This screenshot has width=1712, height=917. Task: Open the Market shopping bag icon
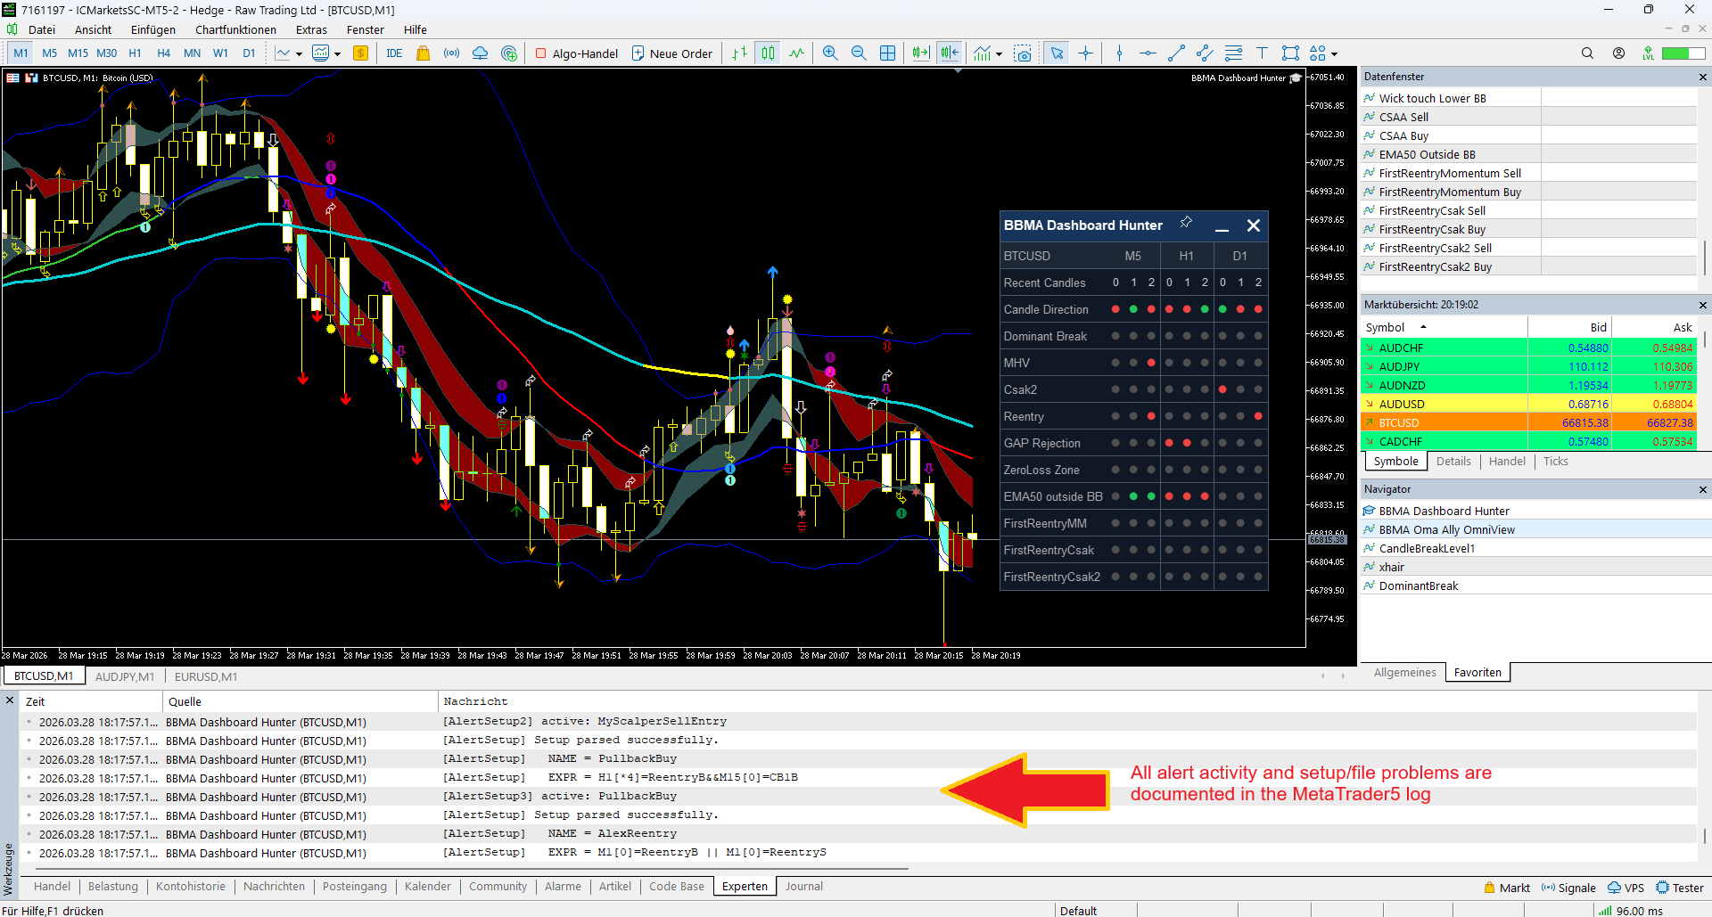pyautogui.click(x=424, y=53)
